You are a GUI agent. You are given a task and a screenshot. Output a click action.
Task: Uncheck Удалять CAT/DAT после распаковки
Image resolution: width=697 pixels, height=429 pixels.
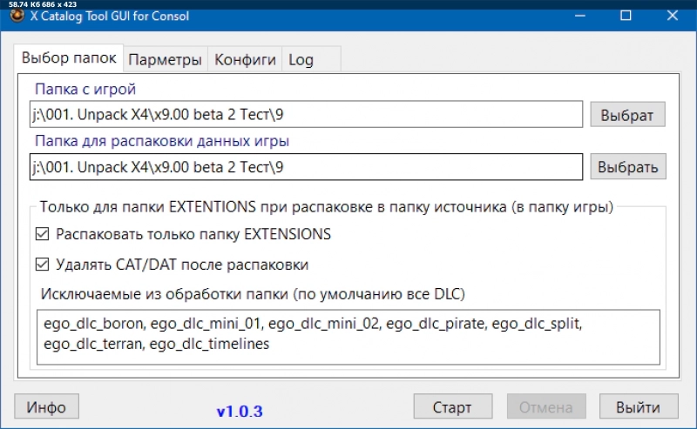(x=42, y=265)
